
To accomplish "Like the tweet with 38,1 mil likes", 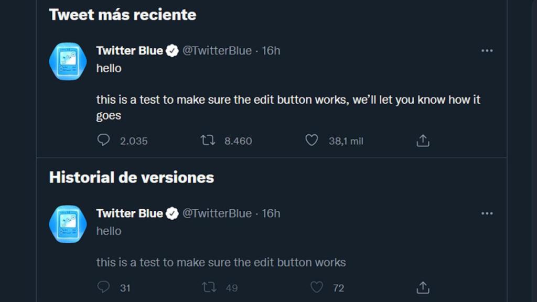I will click(x=313, y=141).
